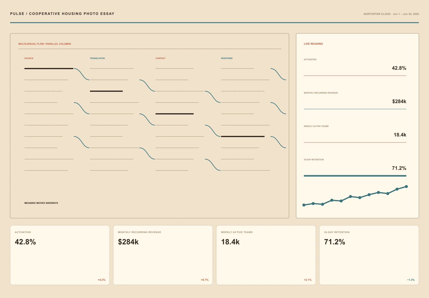429x298 pixels.
Task: Select the "MEANING MOVES SIDEWAYS" caption
Action: (x=41, y=203)
